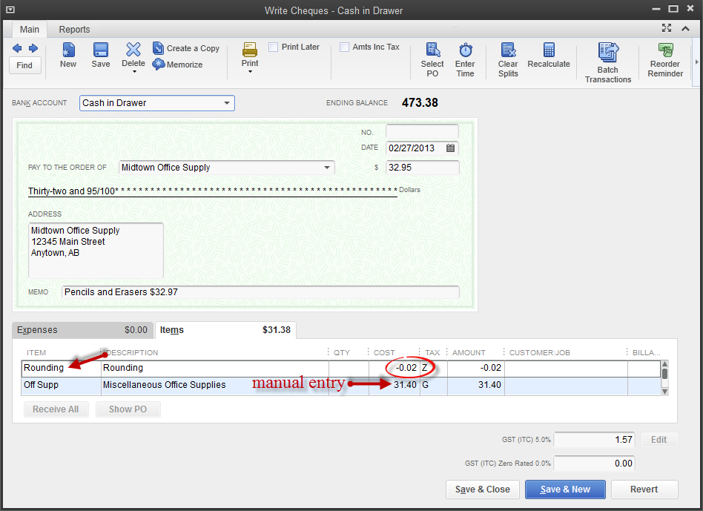Screen dimensions: 703x511
Task: Click the New cheque icon
Action: point(68,50)
